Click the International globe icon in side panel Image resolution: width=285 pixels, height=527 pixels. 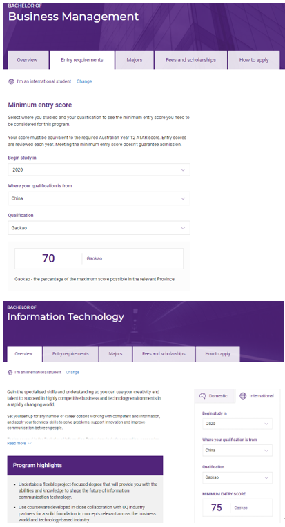pos(243,396)
